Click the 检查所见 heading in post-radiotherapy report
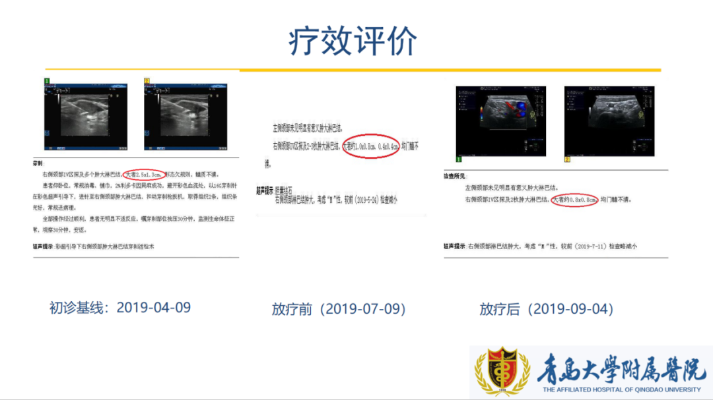713x400 pixels. coord(455,176)
